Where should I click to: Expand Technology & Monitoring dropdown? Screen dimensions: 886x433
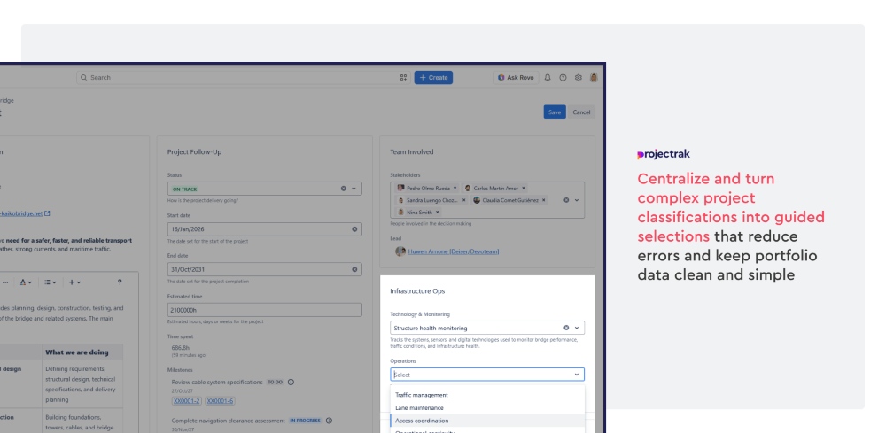577,328
